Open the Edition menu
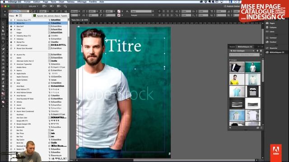Viewport: 289px width, 162px height. [x=37, y=2]
